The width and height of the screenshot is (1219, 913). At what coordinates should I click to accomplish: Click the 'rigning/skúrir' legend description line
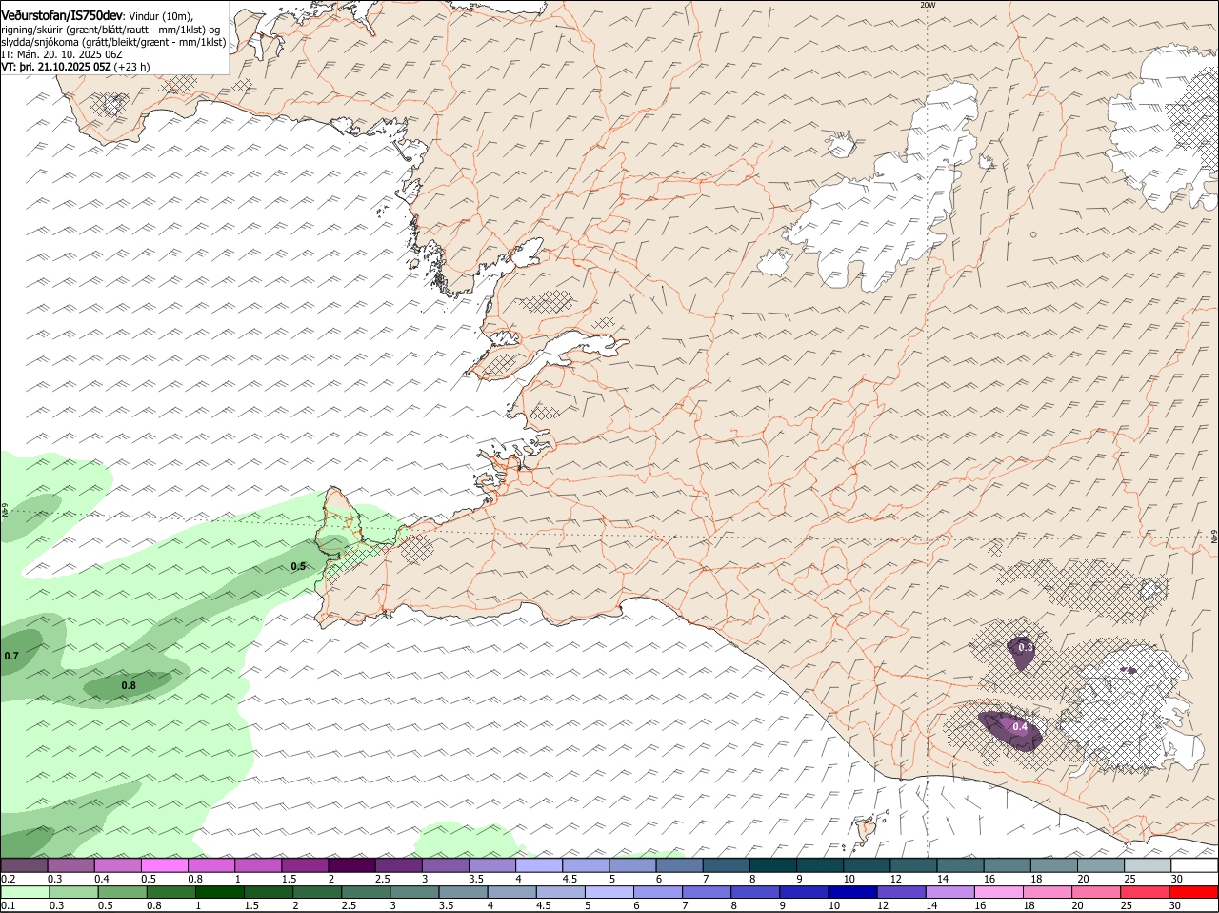point(110,30)
